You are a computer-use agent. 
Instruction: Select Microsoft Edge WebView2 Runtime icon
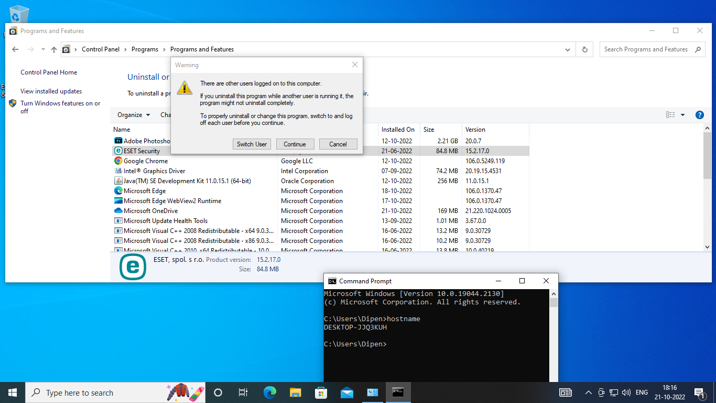118,201
